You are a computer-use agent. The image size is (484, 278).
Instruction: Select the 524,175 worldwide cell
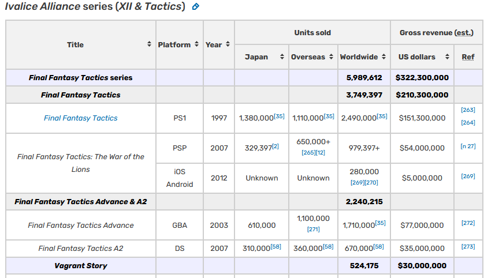364,266
